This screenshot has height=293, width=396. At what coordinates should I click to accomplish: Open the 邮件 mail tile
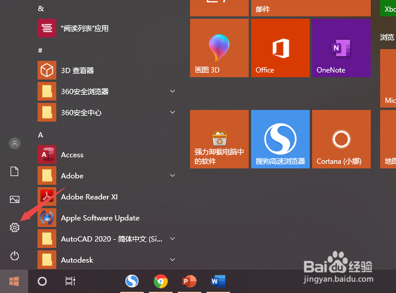pos(311,8)
